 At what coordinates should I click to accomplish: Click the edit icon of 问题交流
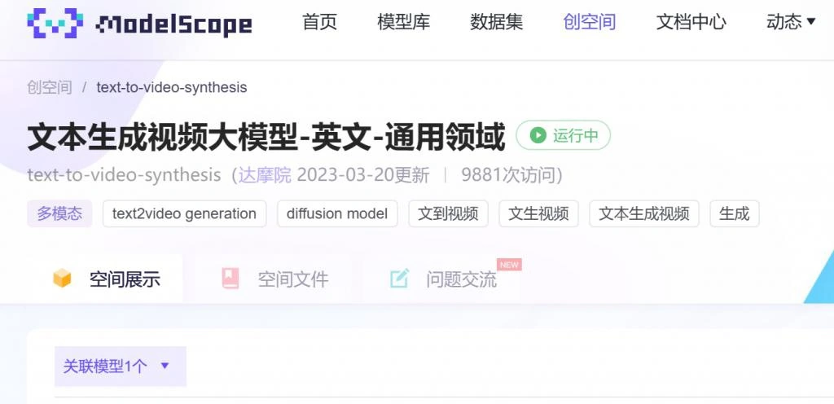pyautogui.click(x=399, y=279)
